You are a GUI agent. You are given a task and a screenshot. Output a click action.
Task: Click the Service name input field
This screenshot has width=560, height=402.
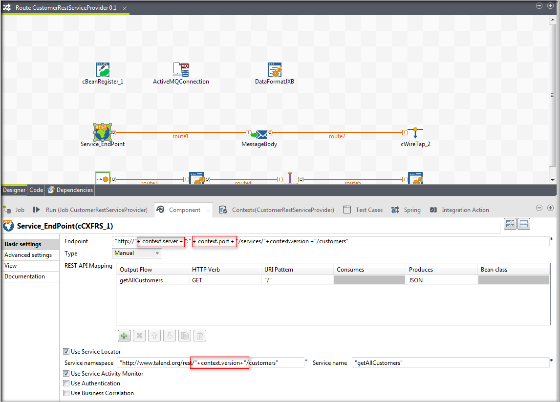coord(450,363)
